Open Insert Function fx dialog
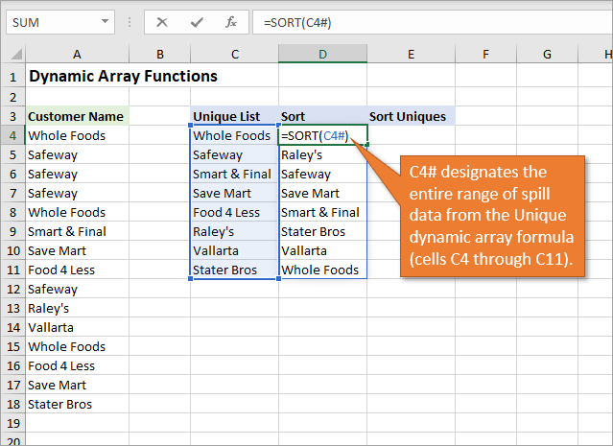 click(230, 22)
